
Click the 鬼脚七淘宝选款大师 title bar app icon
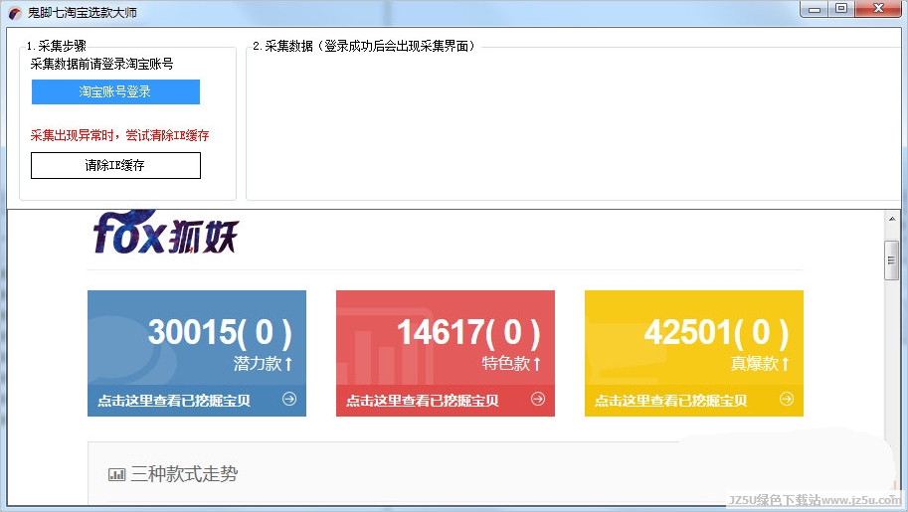(15, 13)
